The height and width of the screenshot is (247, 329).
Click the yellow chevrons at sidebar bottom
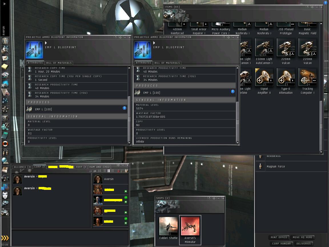pyautogui.click(x=5, y=238)
